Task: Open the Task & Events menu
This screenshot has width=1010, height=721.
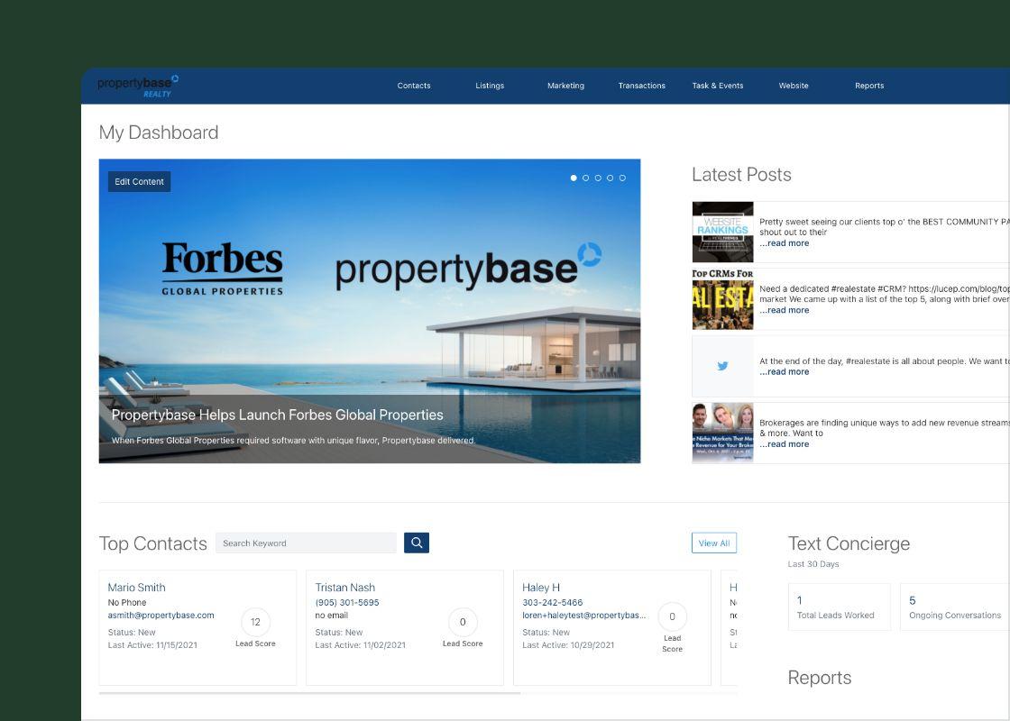Action: click(x=718, y=86)
